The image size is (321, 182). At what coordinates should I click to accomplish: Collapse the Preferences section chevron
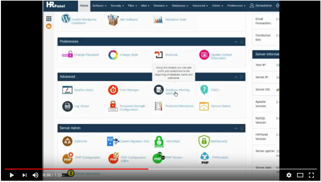[236, 42]
